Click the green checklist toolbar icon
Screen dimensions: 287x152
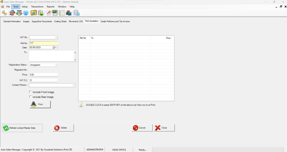(62, 13)
